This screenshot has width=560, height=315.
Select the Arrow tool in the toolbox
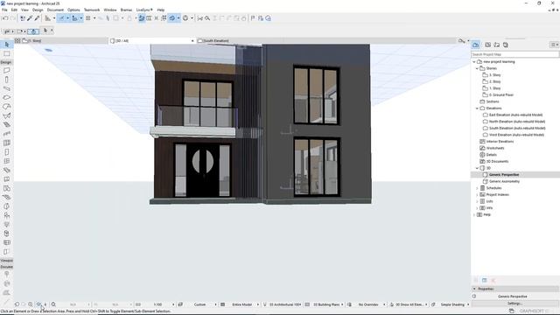click(x=7, y=45)
